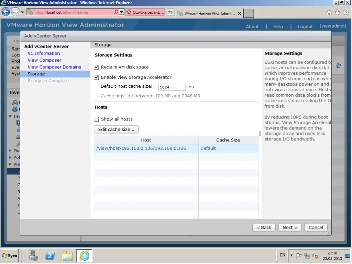
Task: Check the Show all hosts checkbox
Action: (x=96, y=119)
